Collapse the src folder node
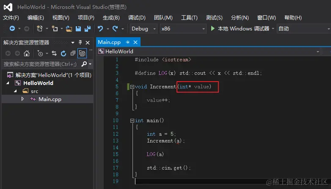 coord(15,91)
